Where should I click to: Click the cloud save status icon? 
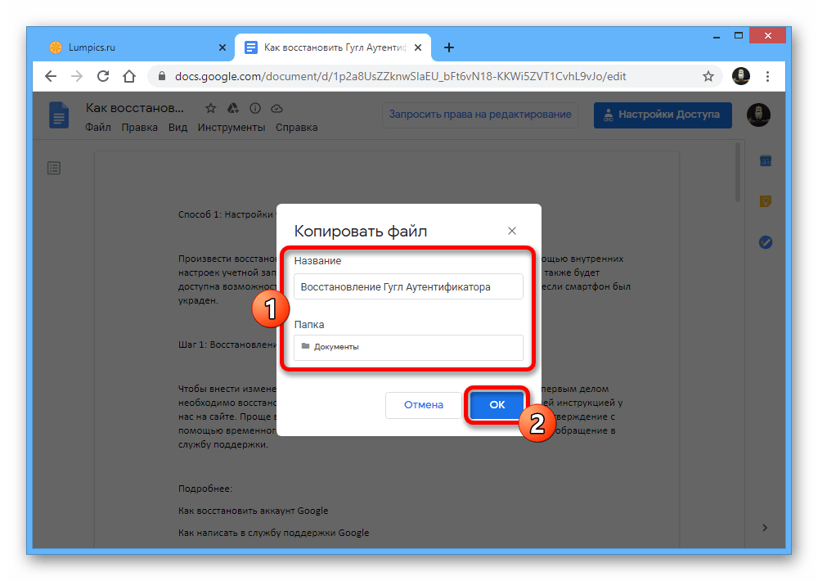[x=276, y=108]
